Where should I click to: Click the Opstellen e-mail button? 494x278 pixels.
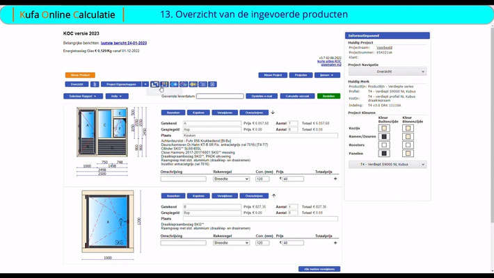(x=262, y=97)
